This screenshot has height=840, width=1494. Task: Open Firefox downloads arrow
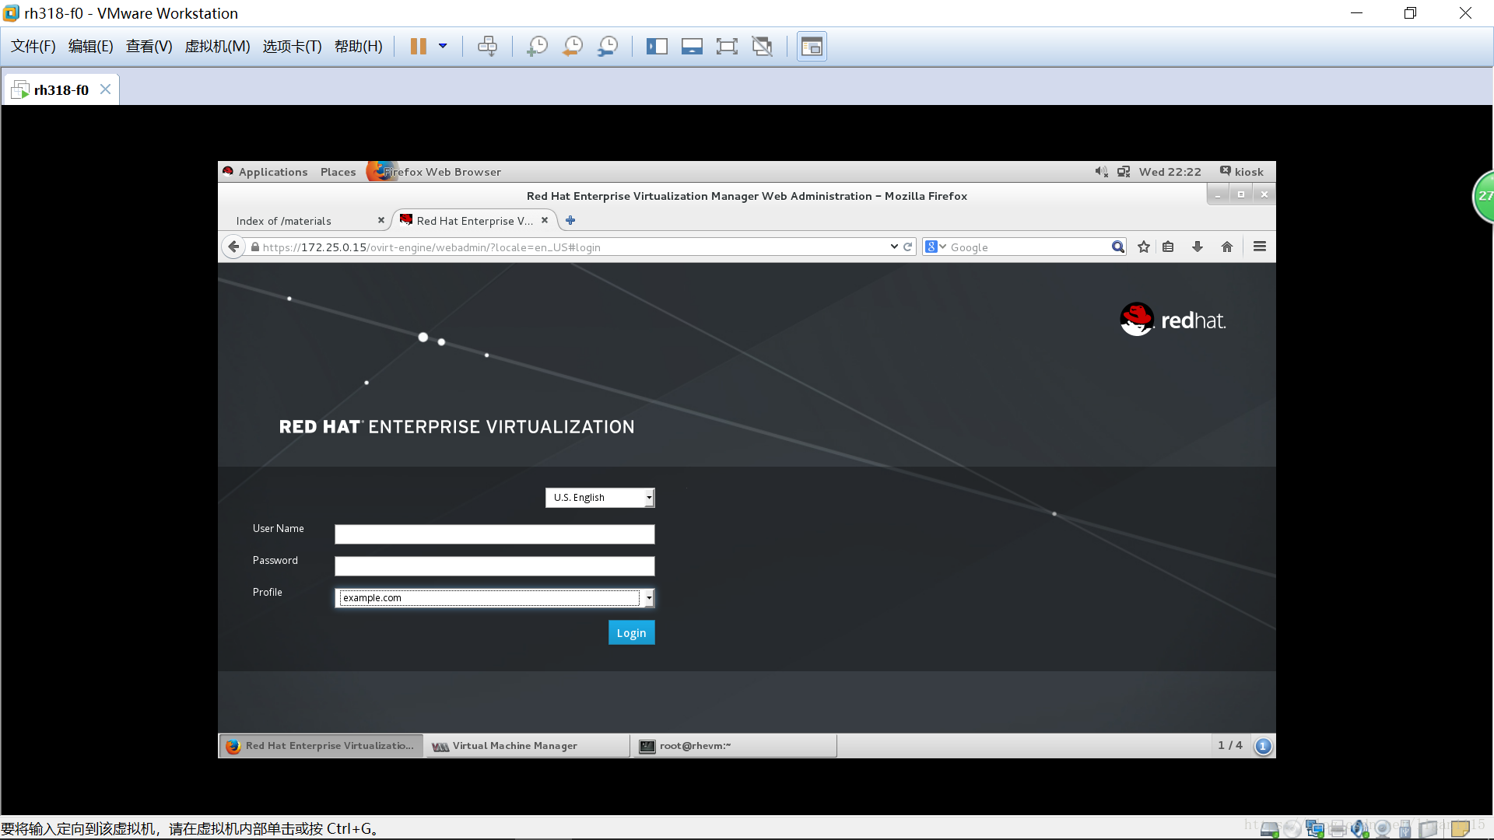(1198, 247)
